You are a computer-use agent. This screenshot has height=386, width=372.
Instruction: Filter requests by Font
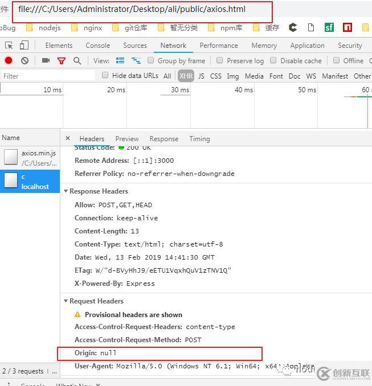point(276,76)
